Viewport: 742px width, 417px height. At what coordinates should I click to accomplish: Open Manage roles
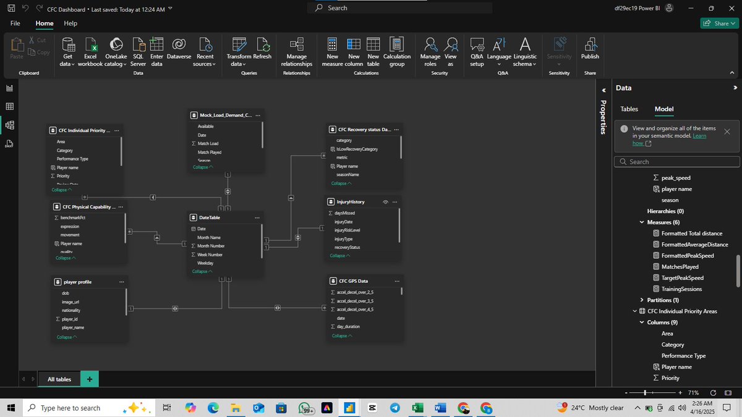[430, 51]
